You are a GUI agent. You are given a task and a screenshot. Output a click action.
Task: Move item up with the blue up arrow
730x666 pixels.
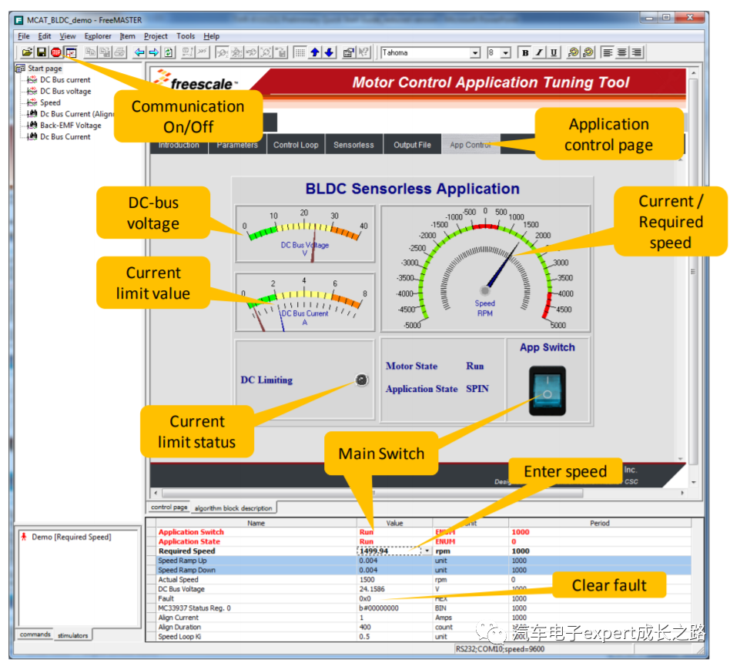pyautogui.click(x=315, y=52)
